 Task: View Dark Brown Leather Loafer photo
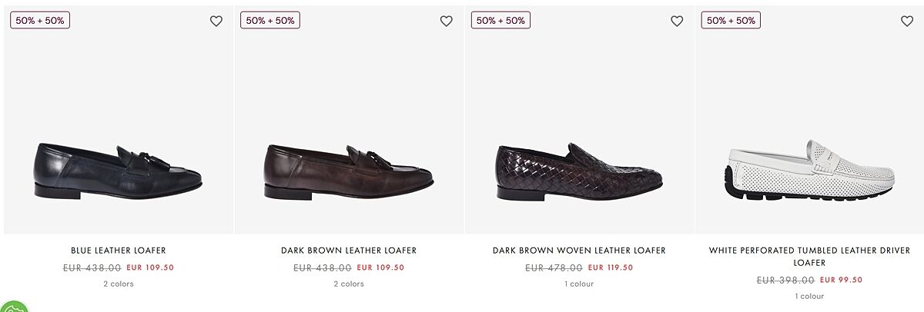[x=349, y=171]
